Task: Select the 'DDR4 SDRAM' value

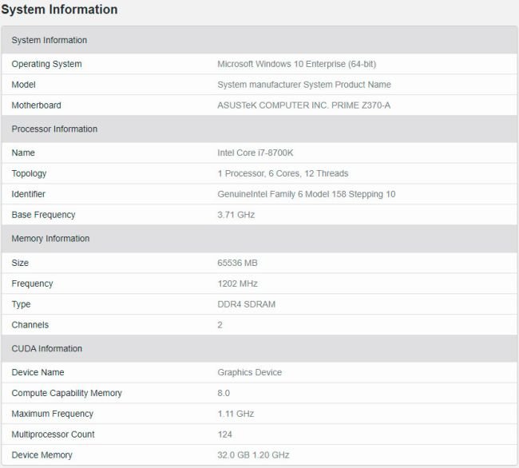Action: tap(246, 304)
